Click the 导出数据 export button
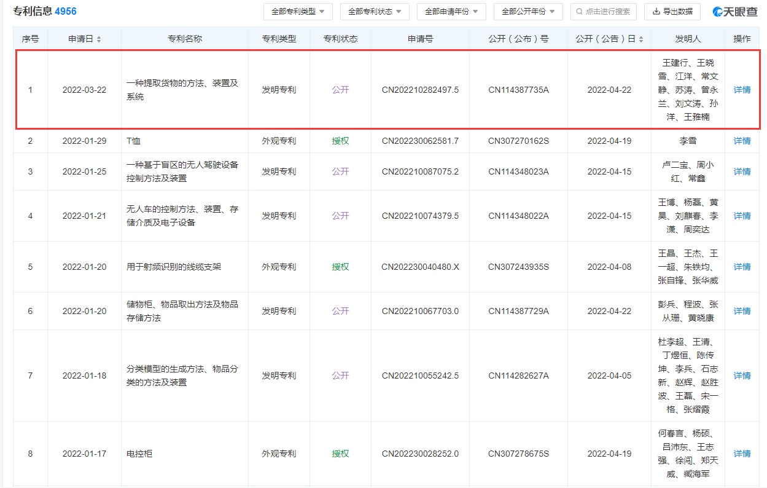Viewport: 767px width, 488px height. (x=672, y=12)
